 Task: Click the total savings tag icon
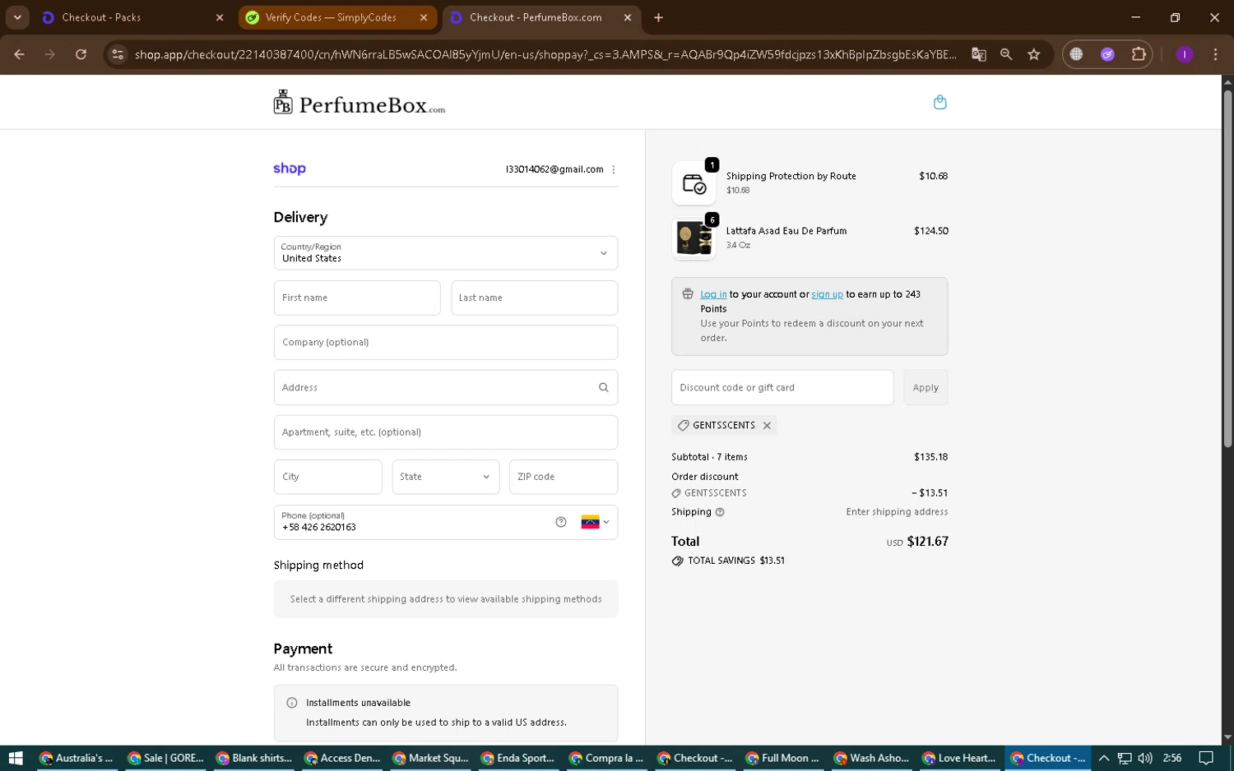pos(677,561)
